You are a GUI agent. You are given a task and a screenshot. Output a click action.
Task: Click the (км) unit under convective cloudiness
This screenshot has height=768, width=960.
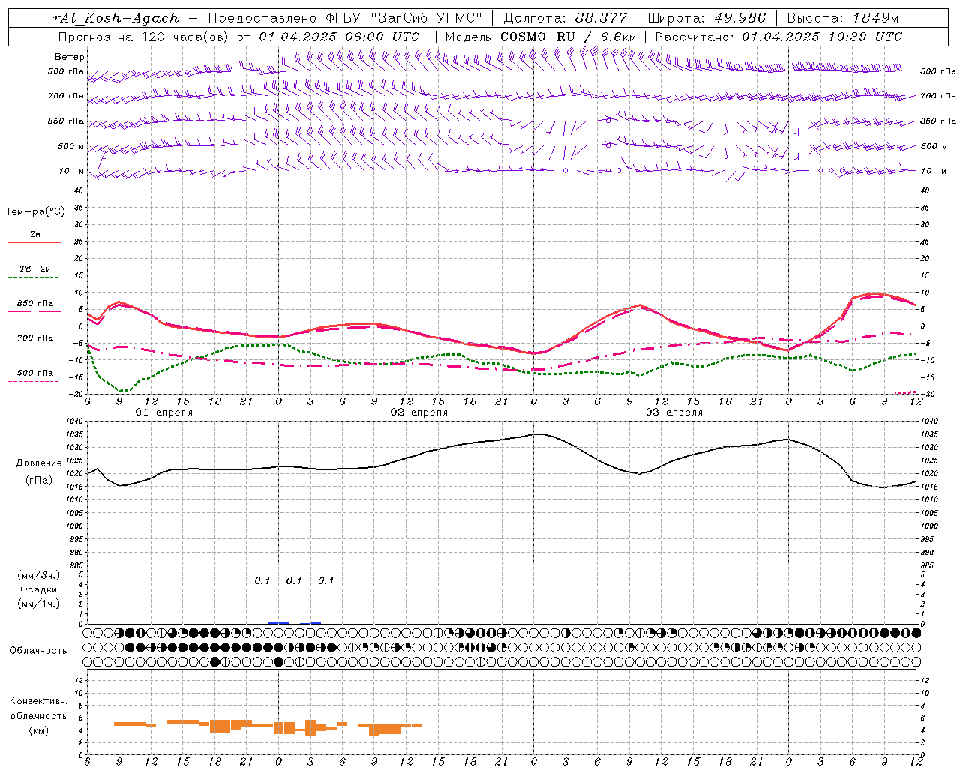coord(39,730)
